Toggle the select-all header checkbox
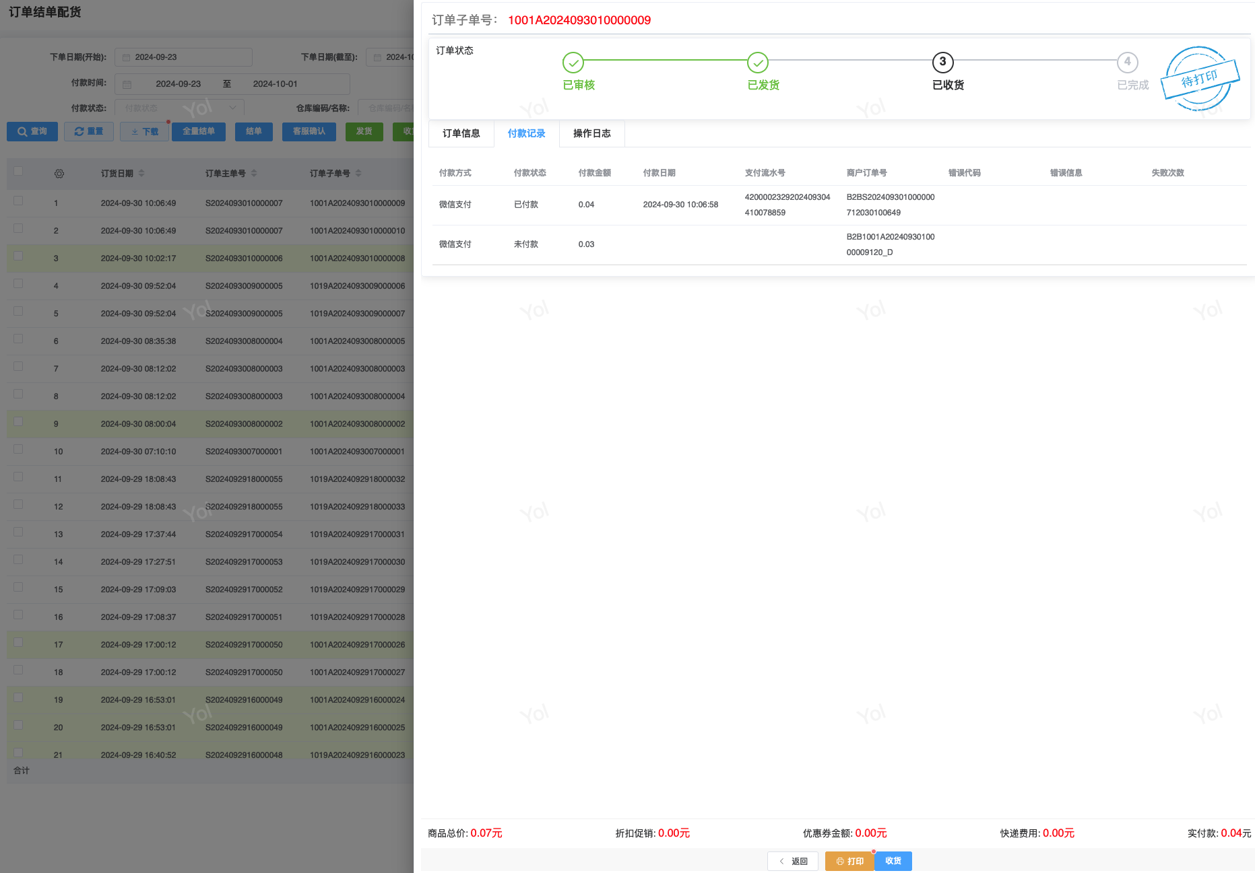The height and width of the screenshot is (873, 1255). point(18,172)
